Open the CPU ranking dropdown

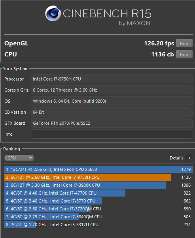[19, 158]
